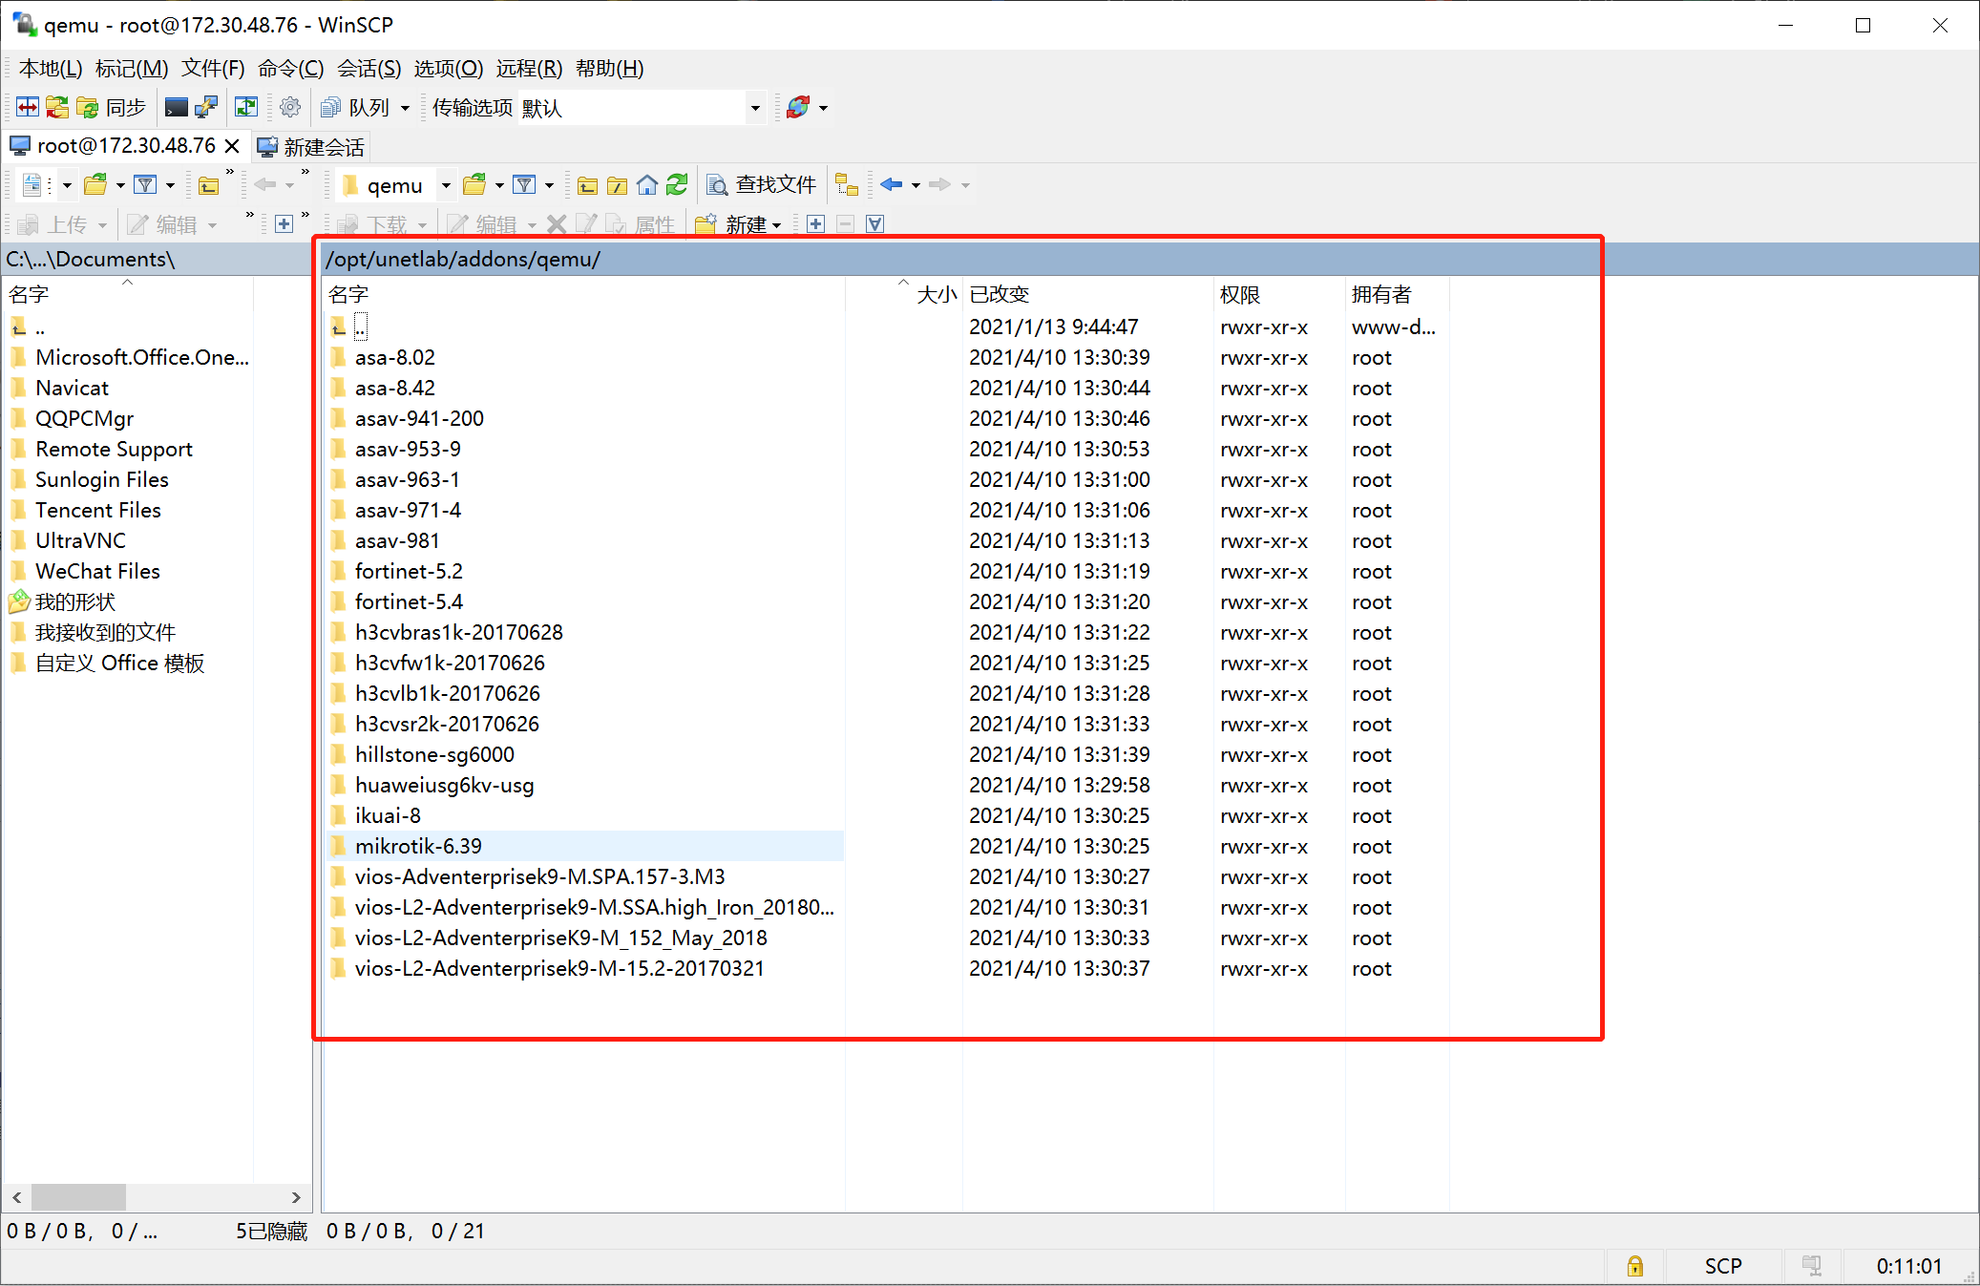
Task: Click the globe refresh session icon
Action: pos(798,107)
